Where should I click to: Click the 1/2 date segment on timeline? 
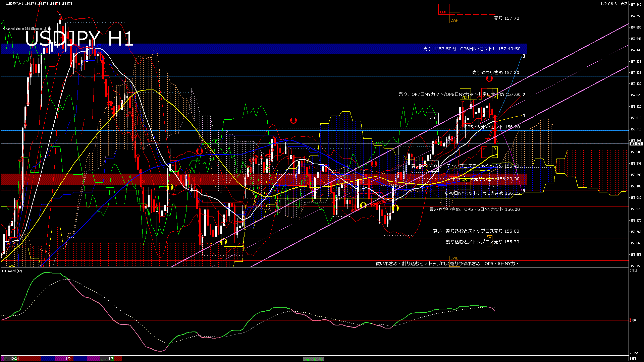coord(68,359)
